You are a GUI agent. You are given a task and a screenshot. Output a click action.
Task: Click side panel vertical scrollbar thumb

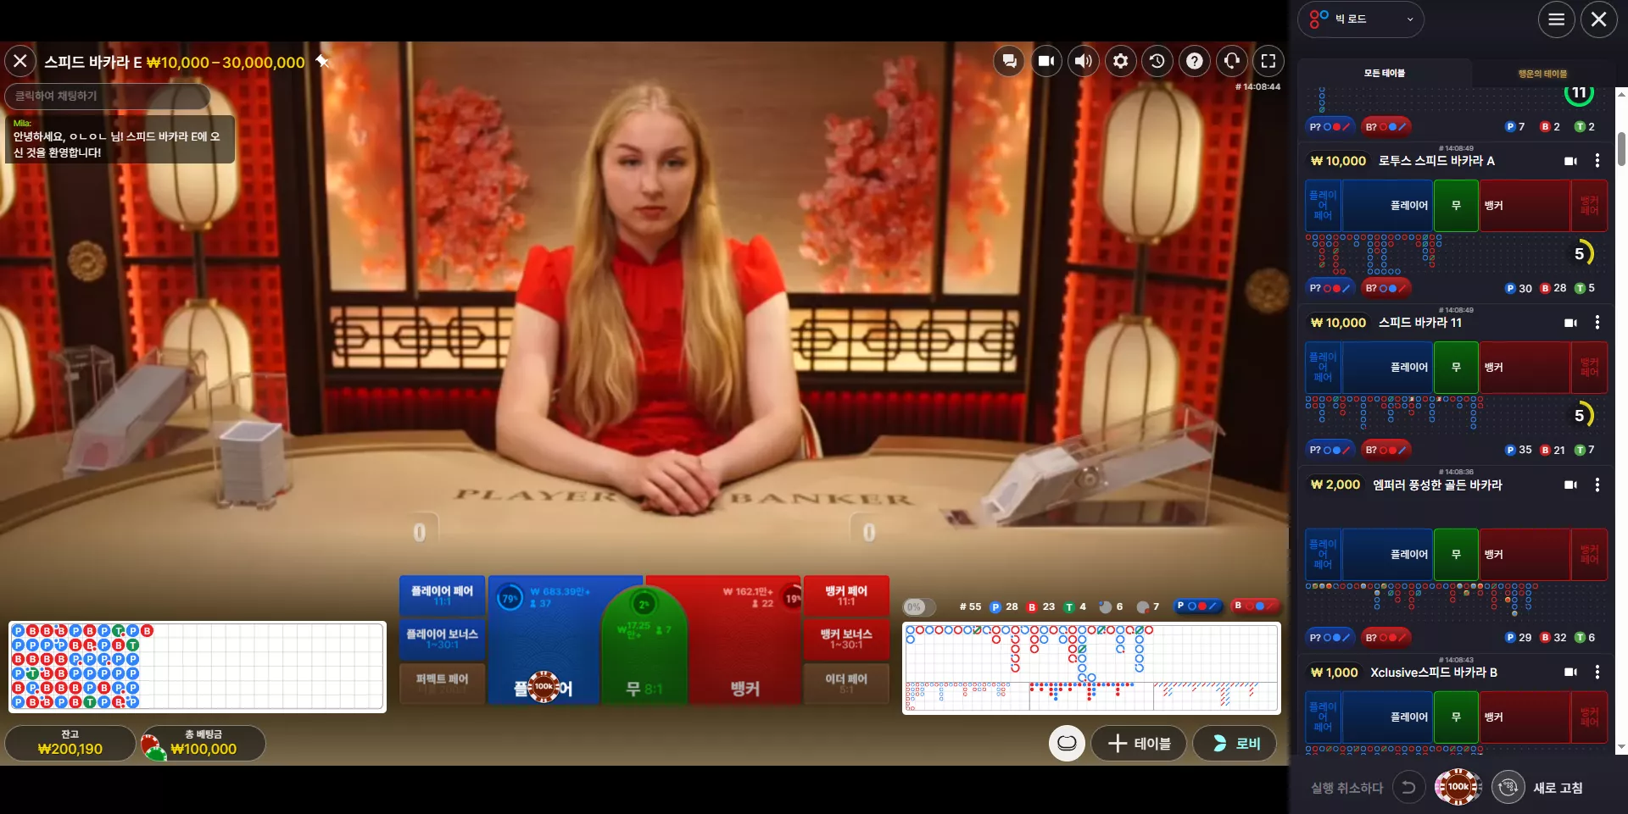(1621, 149)
